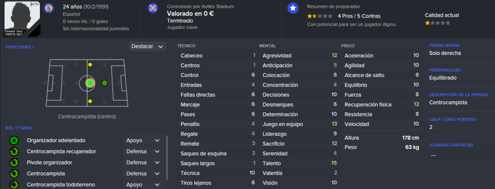Select the bright green central midfield position dot
This screenshot has height=189, width=495.
[90, 83]
